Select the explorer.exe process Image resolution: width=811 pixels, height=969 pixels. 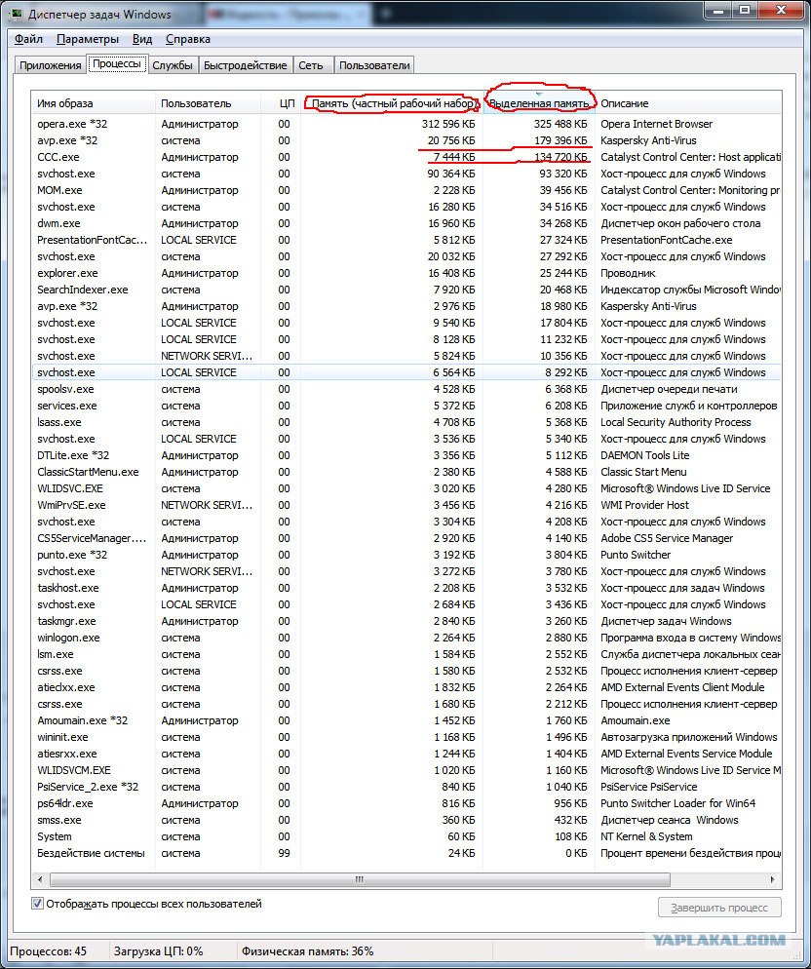(406, 273)
